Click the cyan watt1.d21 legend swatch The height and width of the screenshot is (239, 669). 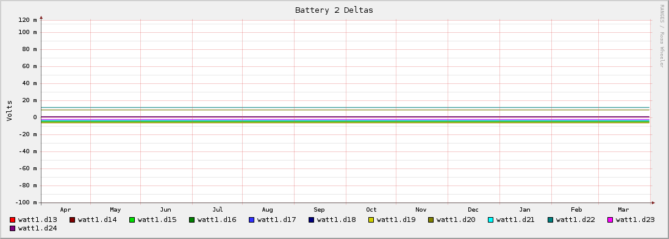pyautogui.click(x=490, y=220)
